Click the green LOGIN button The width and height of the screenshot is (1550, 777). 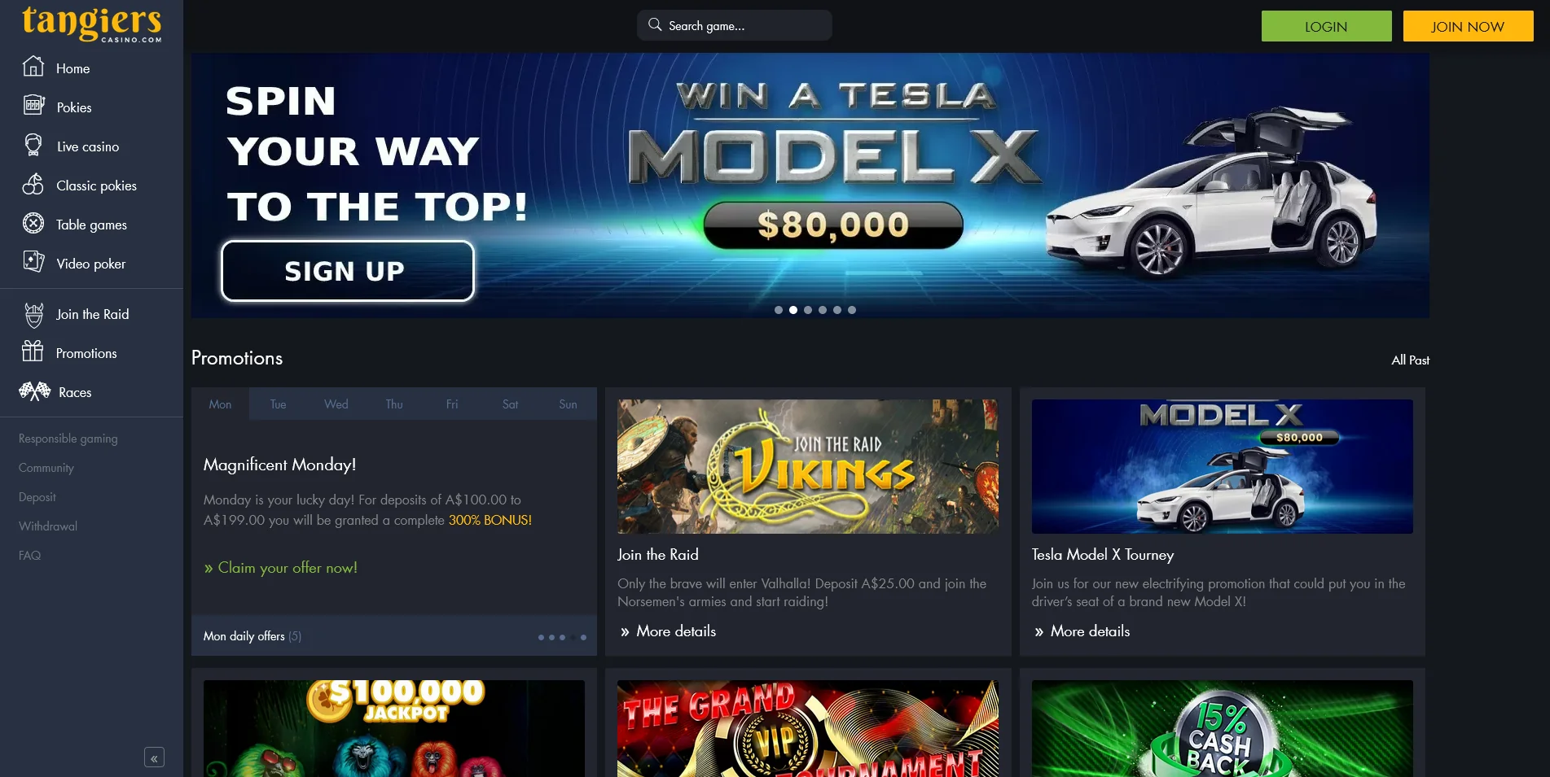tap(1326, 26)
